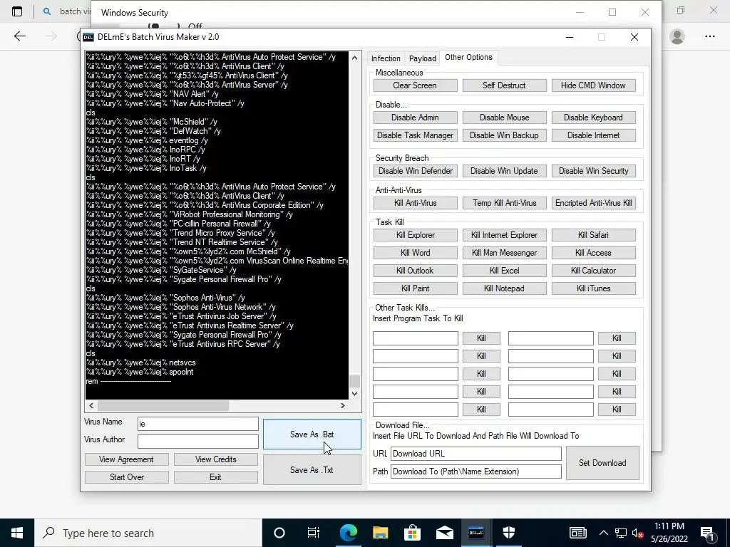The width and height of the screenshot is (730, 547).
Task: Click the network icon in system tray
Action: (621, 533)
